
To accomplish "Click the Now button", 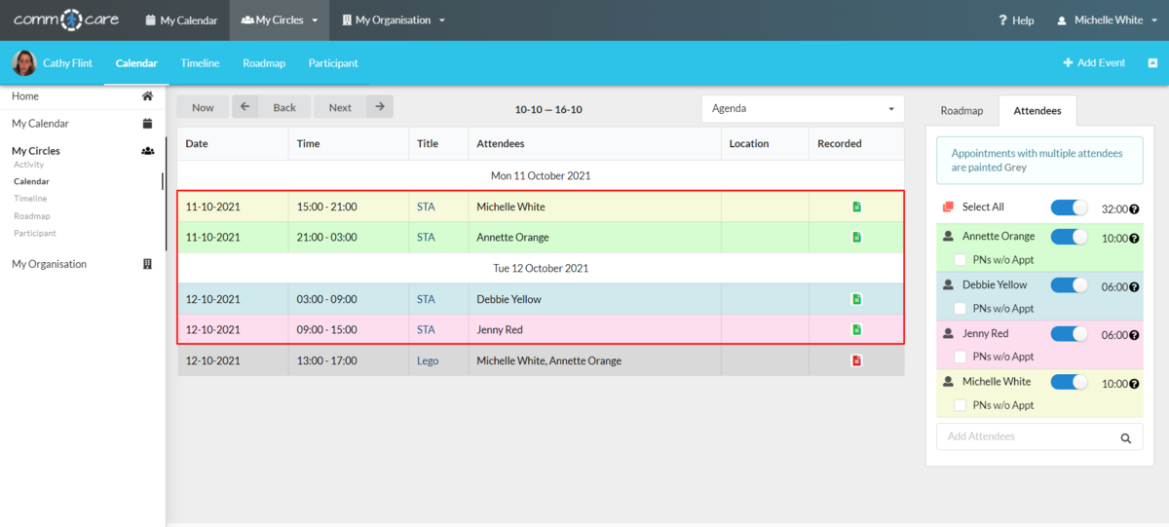I will click(203, 107).
